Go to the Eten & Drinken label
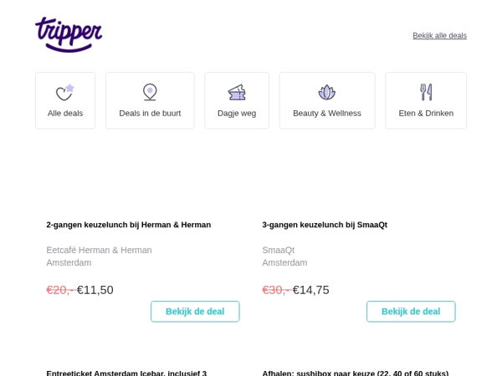 pyautogui.click(x=426, y=113)
